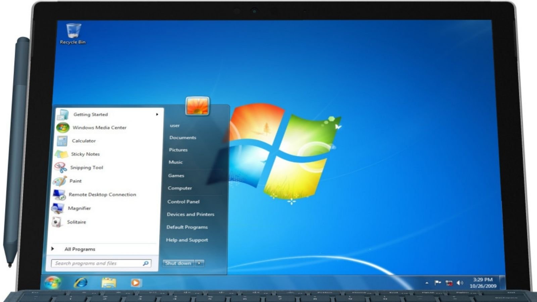Select the Sticky Notes text label
The image size is (537, 302).
point(85,154)
